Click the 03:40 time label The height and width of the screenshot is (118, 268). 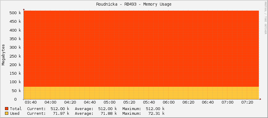[31, 102]
